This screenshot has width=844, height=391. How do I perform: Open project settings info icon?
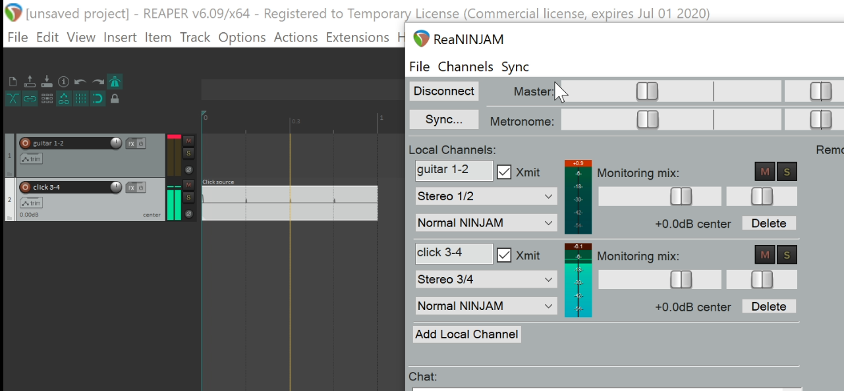click(63, 82)
